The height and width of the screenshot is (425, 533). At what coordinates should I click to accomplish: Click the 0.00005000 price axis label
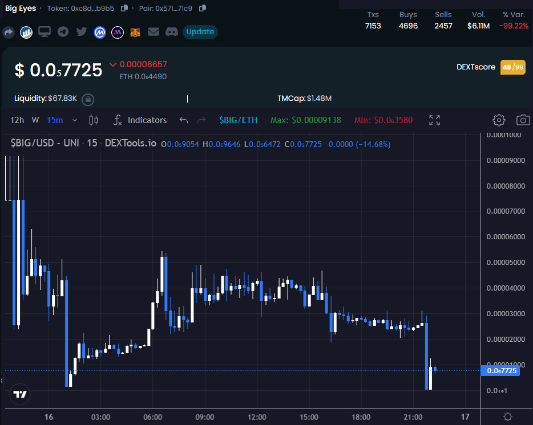(x=506, y=263)
